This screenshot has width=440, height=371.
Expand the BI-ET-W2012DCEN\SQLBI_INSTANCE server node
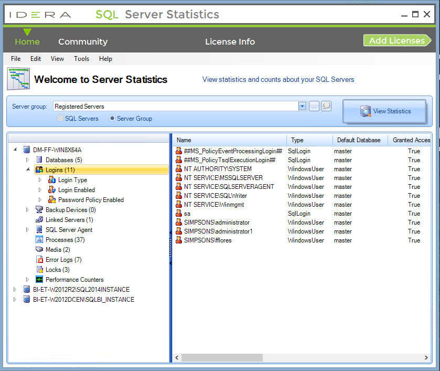tap(15, 300)
